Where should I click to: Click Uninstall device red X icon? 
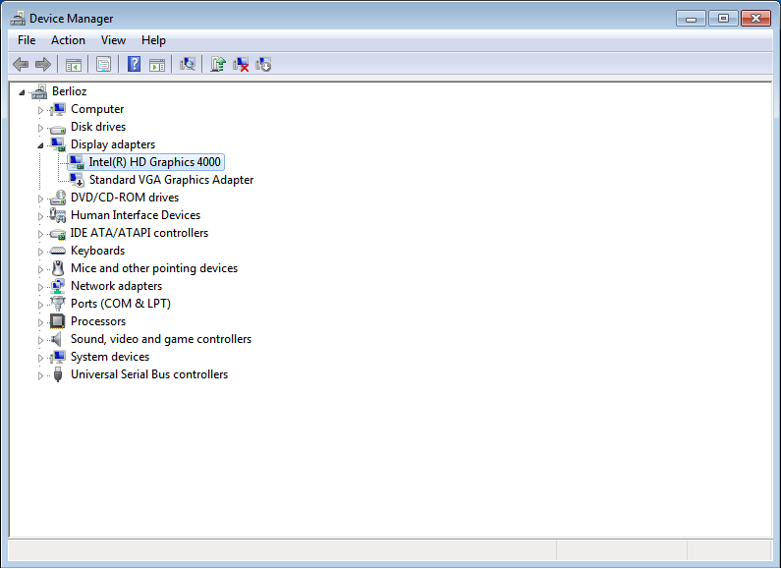[241, 64]
